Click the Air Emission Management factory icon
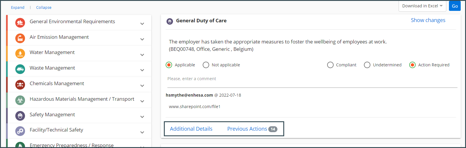Screen dimensions: 466x148 point(20,38)
